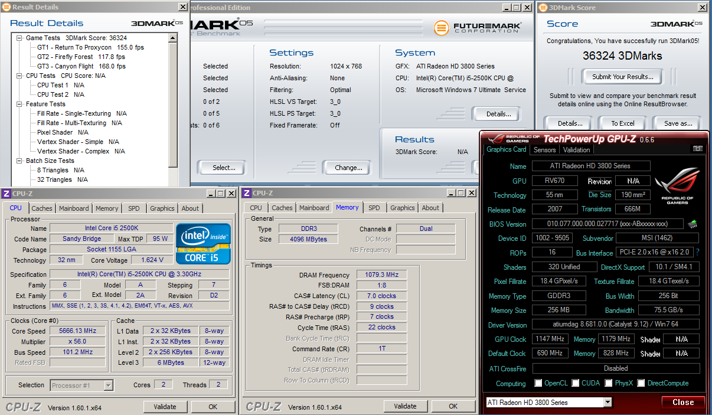Export results with To Excel button
Viewport: 712px width, 415px height.
[x=623, y=123]
